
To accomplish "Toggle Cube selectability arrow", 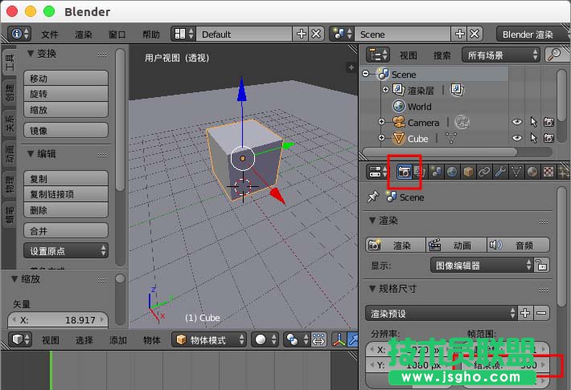I will click(533, 138).
